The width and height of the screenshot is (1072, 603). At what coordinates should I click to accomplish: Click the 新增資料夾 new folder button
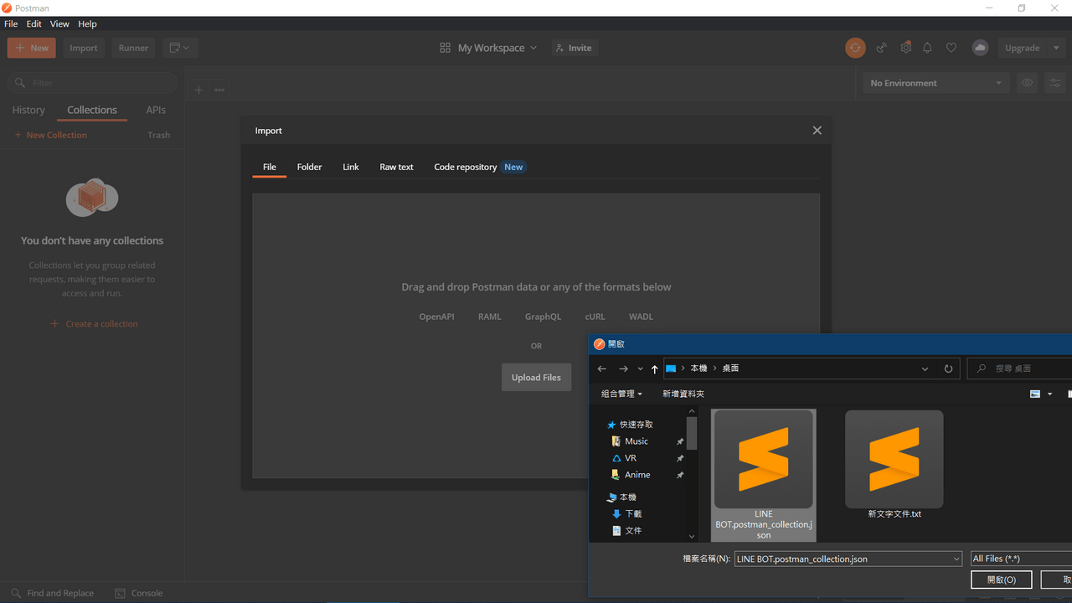(x=683, y=394)
